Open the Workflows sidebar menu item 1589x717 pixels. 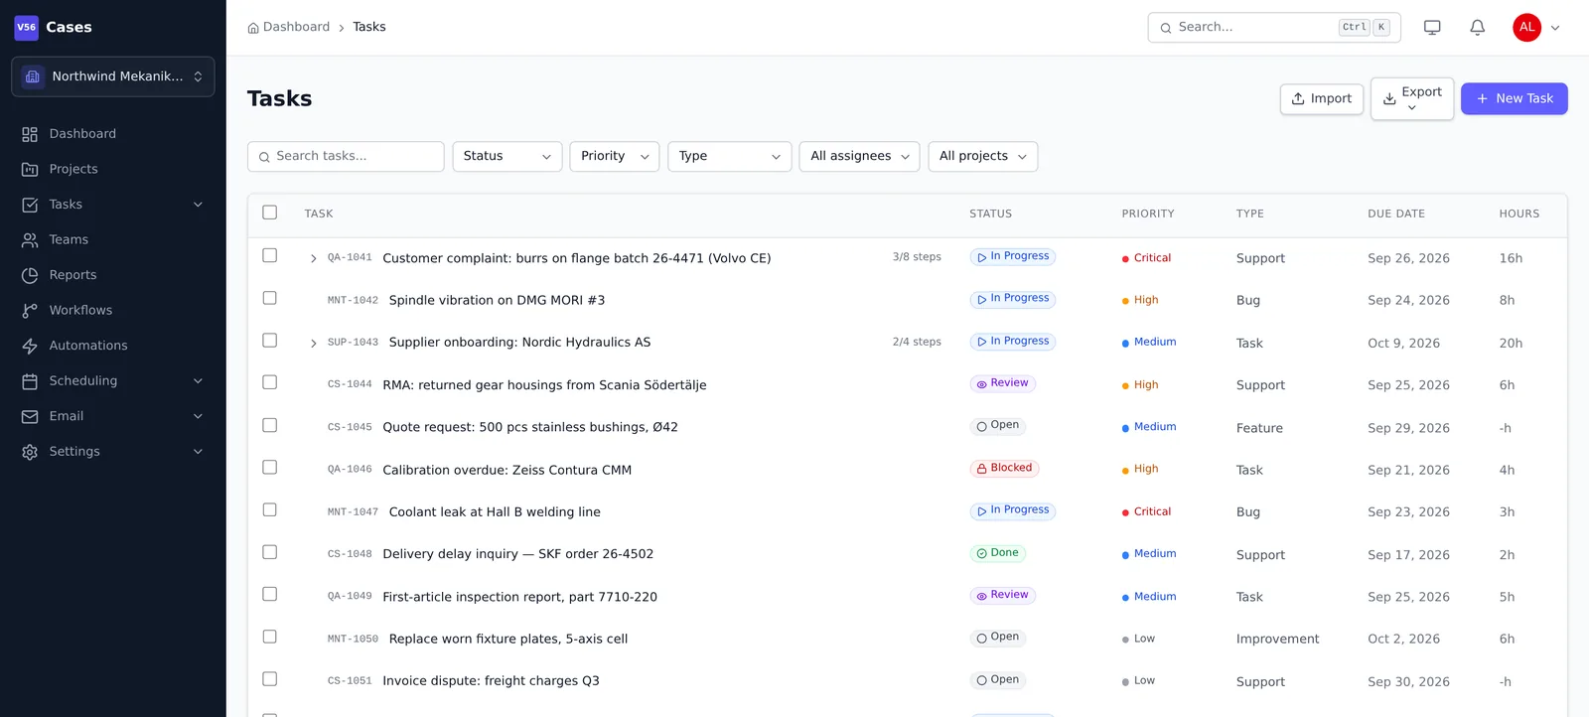pos(113,311)
